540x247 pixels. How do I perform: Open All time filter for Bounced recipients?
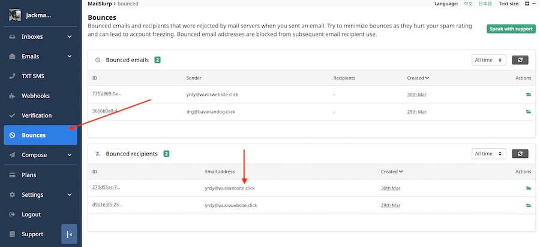pos(489,154)
